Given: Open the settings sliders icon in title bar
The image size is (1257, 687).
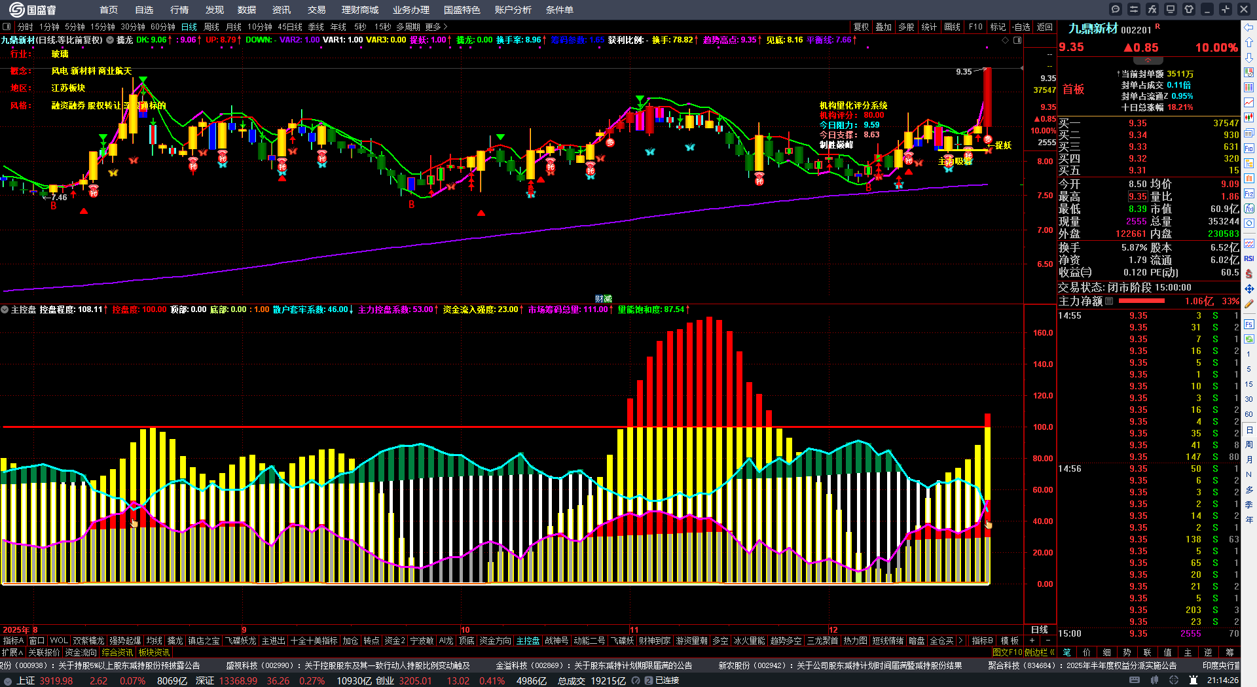Looking at the screenshot, I should point(1134,9).
